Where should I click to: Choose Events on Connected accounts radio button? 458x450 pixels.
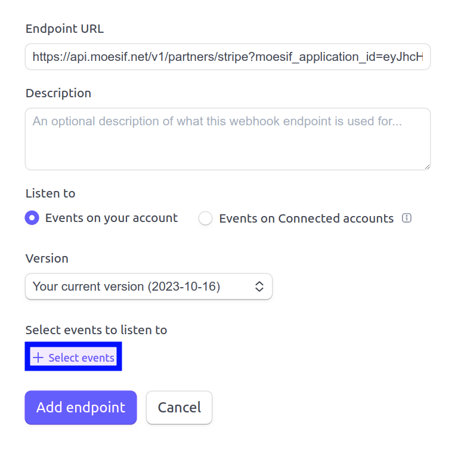(205, 218)
